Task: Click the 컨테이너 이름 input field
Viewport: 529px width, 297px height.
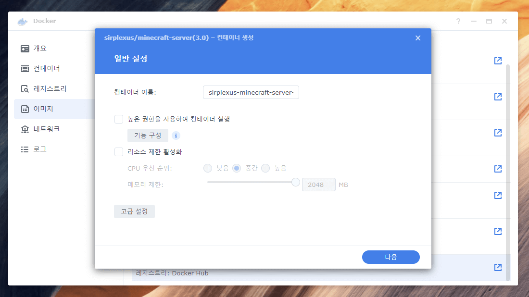Action: click(x=251, y=92)
